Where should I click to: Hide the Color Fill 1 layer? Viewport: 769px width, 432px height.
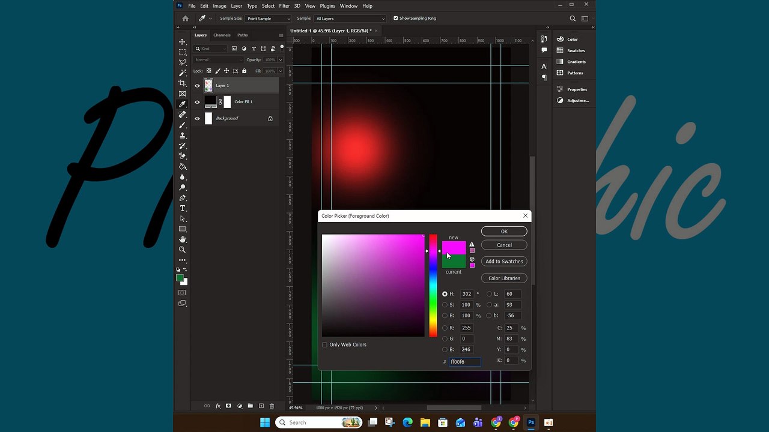[197, 102]
